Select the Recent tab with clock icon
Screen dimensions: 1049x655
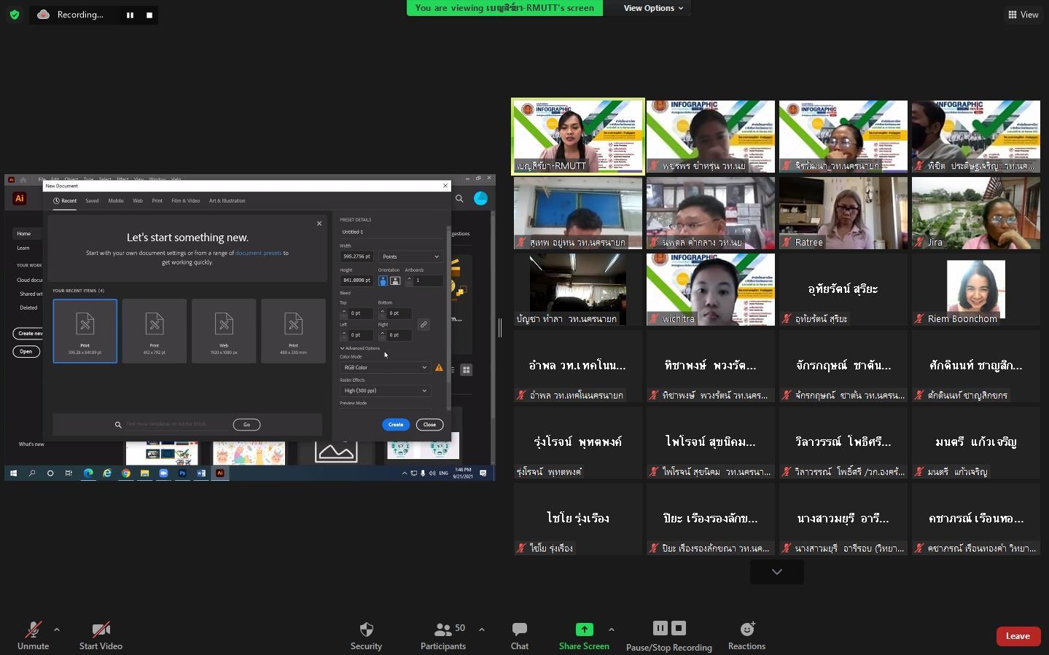click(x=65, y=201)
